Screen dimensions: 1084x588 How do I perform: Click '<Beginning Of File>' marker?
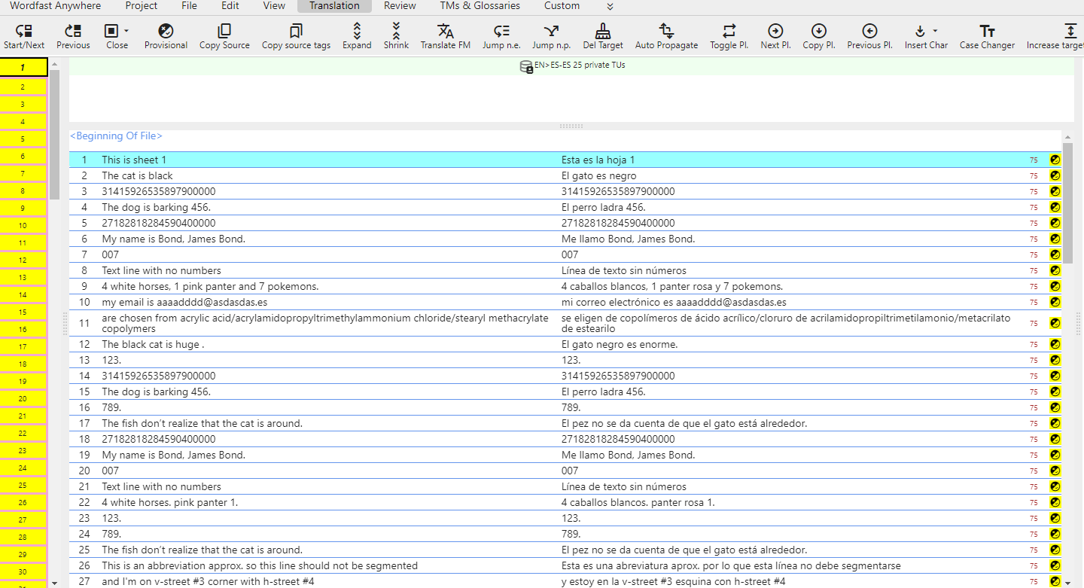coord(116,136)
